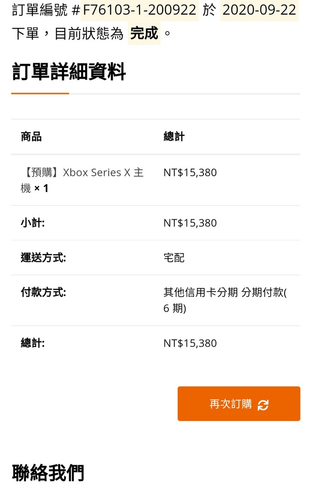The height and width of the screenshot is (490, 311).
Task: Click the product price NT$15,380 in the item row
Action: [190, 173]
